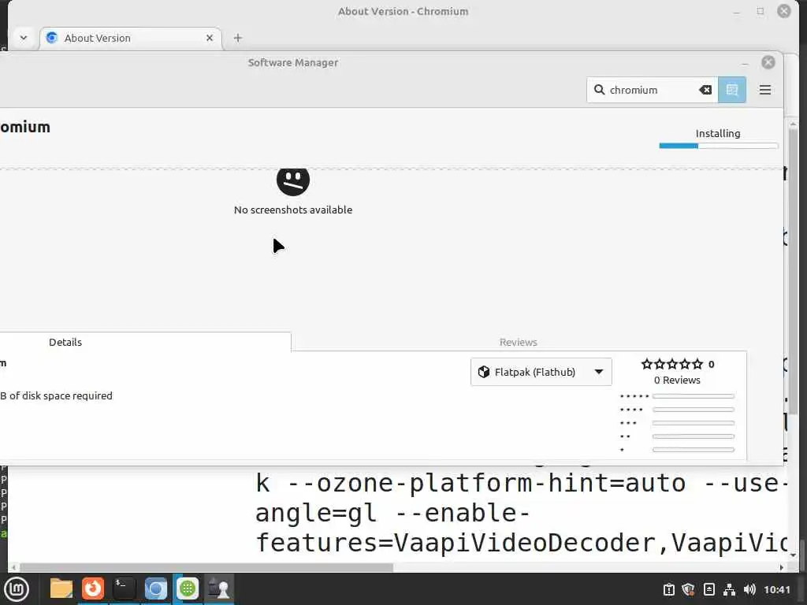The width and height of the screenshot is (807, 605).
Task: Click the 10:41 clock
Action: pyautogui.click(x=776, y=589)
